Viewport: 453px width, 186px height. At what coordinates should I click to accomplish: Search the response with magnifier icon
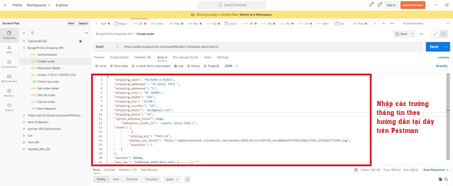coord(447,179)
